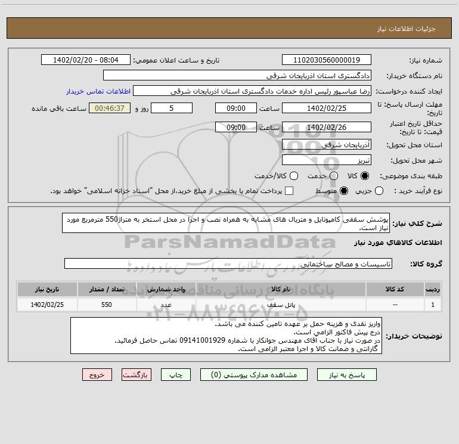This screenshot has width=459, height=444.
Task: Click the پاسخ به نیاز button
Action: (x=347, y=375)
